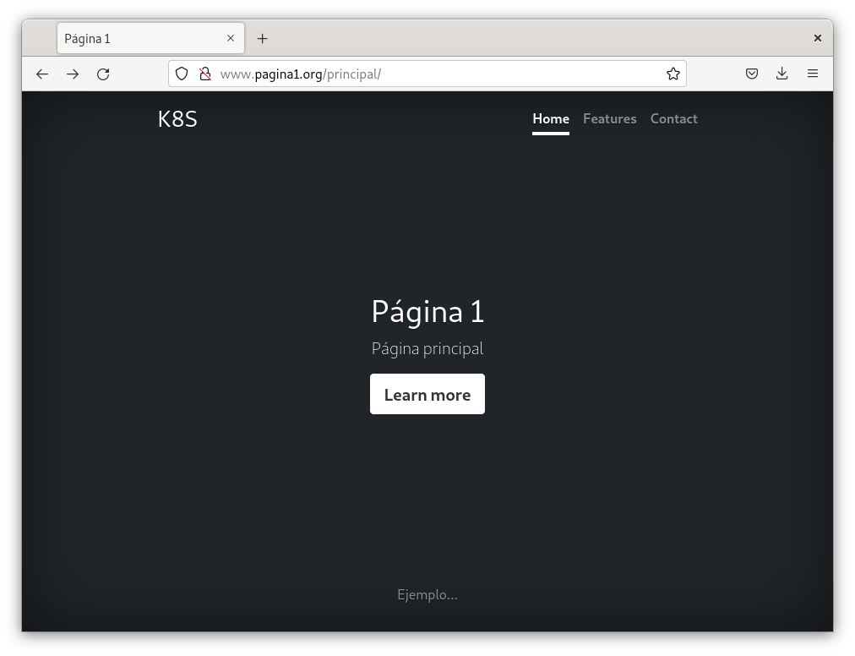Click the Ejemplo... footer text
Image resolution: width=855 pixels, height=656 pixels.
[x=427, y=595]
